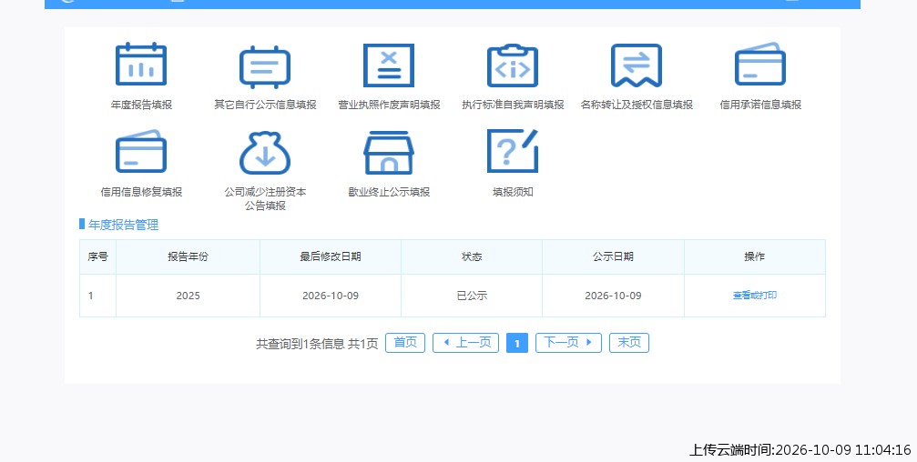Click the 歇业终止公示填报 text label
The width and height of the screenshot is (917, 462).
[389, 192]
